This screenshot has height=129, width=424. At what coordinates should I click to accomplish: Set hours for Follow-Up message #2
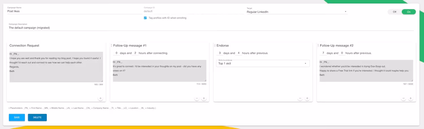(342, 53)
